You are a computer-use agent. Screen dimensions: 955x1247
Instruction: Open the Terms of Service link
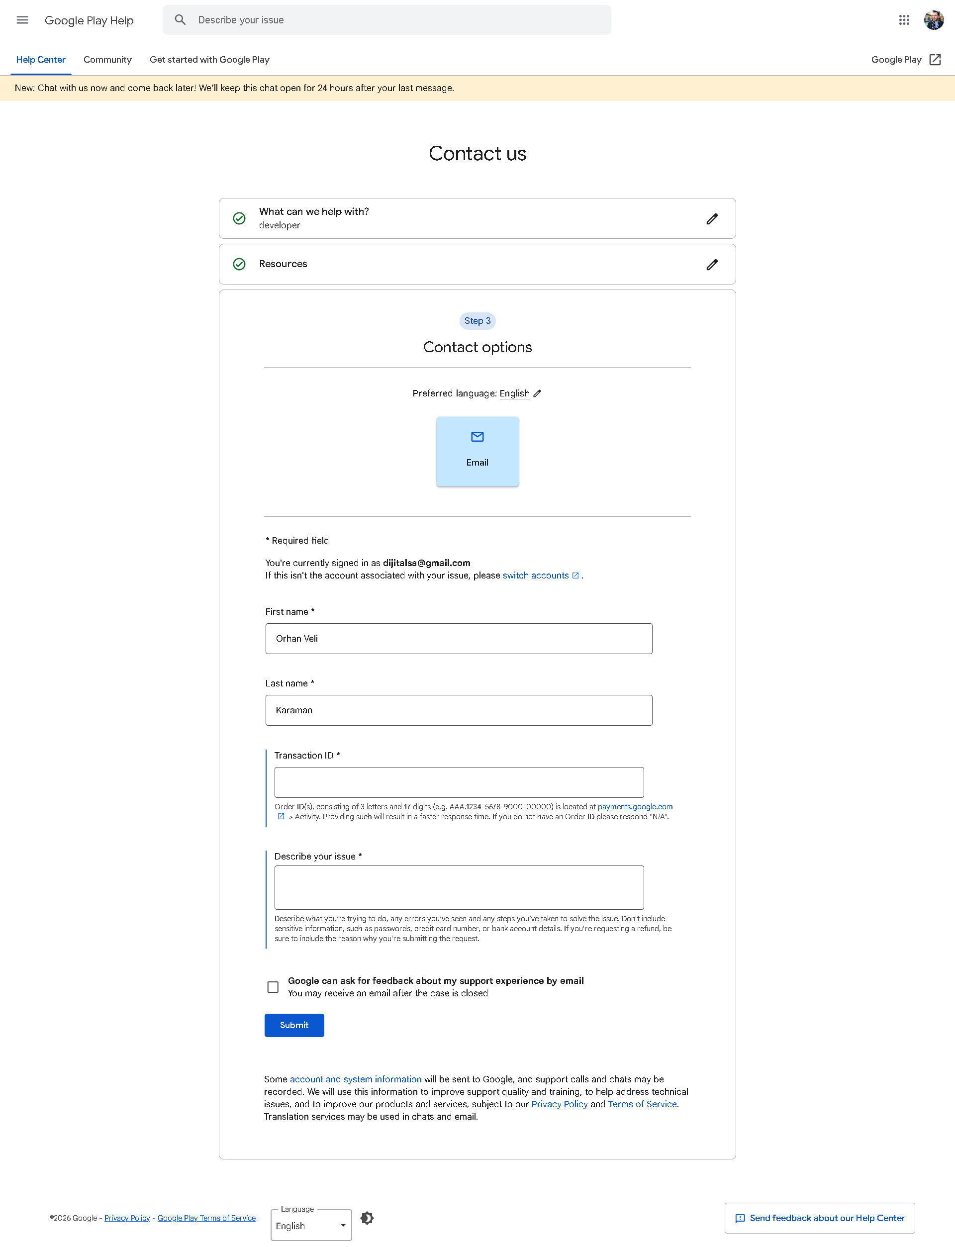(x=642, y=1104)
